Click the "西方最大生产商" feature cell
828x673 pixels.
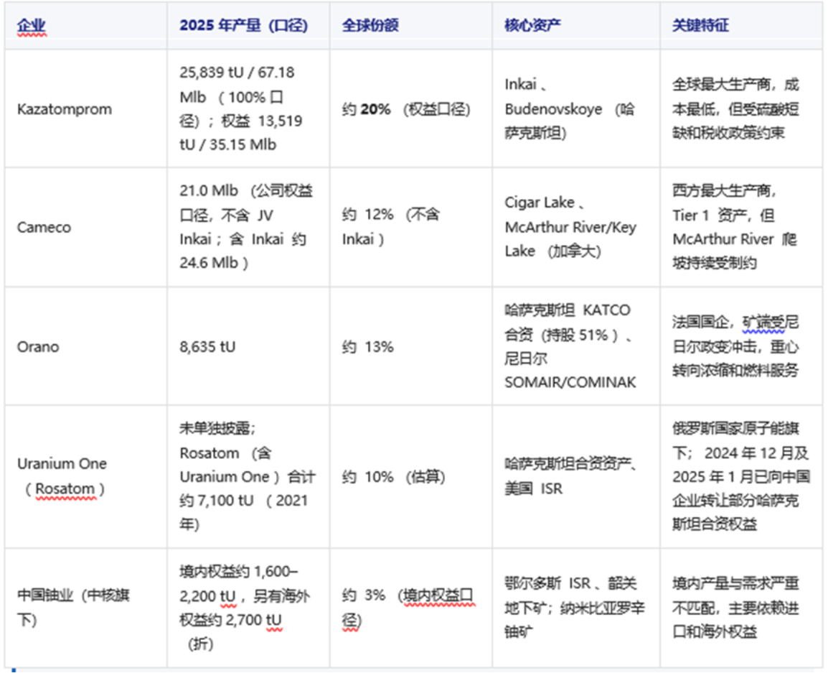pos(741,228)
